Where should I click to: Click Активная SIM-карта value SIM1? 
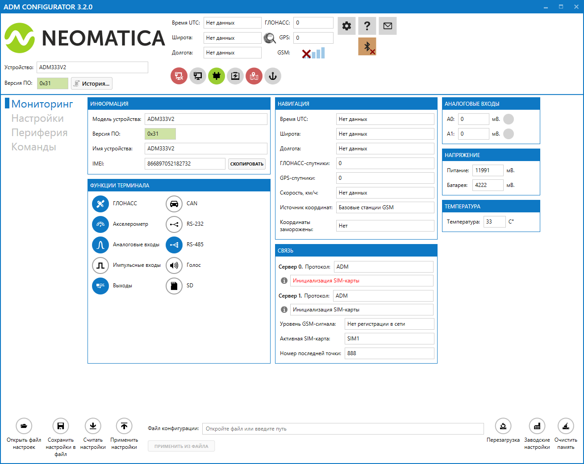389,339
